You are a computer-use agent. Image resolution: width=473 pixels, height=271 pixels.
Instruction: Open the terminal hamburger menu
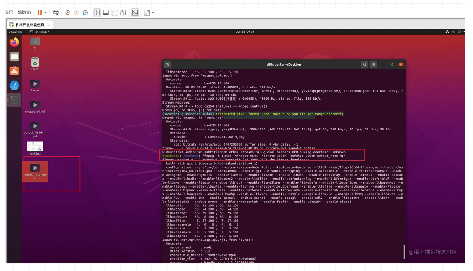pos(374,64)
